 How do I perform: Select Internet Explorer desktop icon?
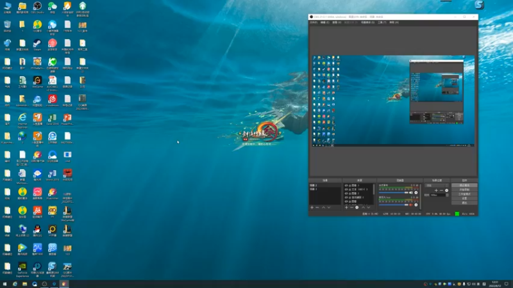(x=22, y=120)
